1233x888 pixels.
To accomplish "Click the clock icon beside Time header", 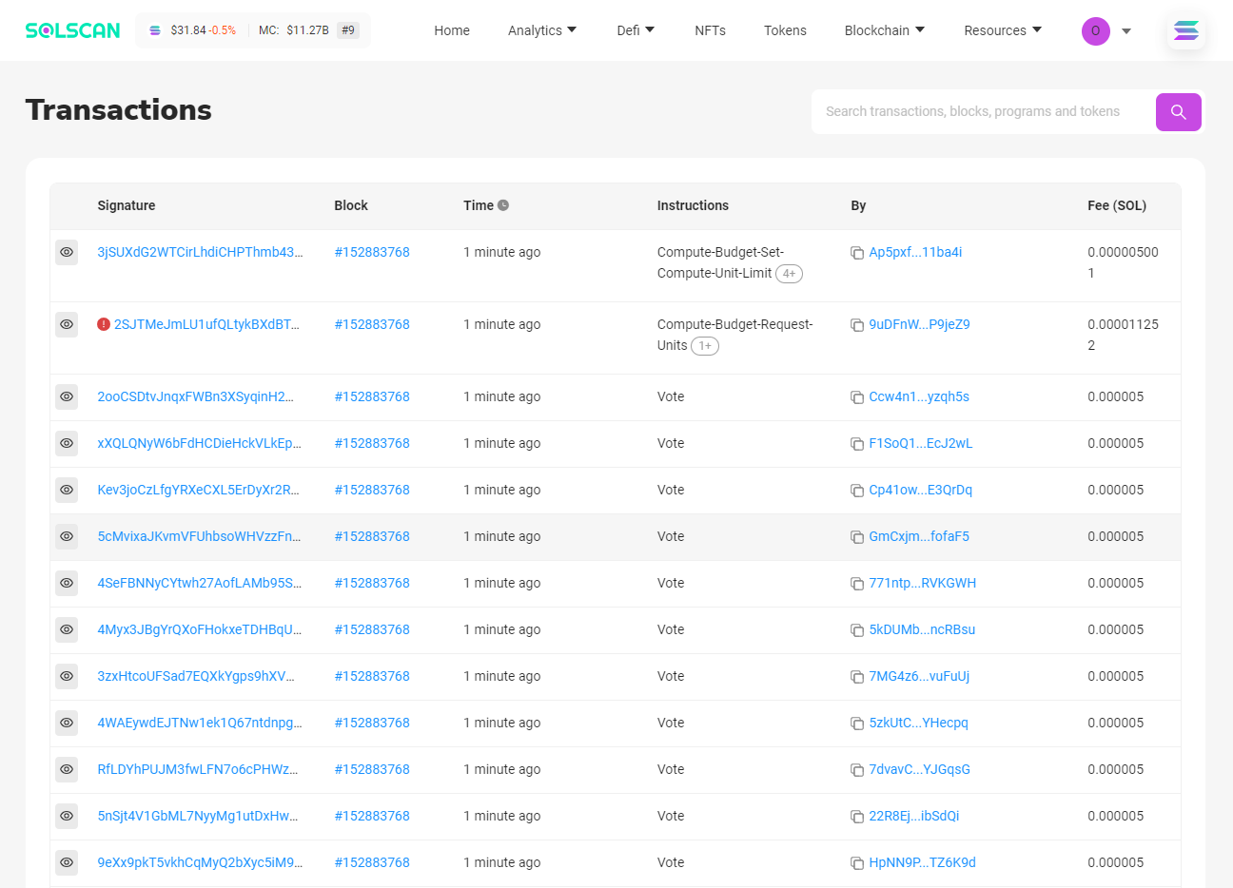I will 503,205.
